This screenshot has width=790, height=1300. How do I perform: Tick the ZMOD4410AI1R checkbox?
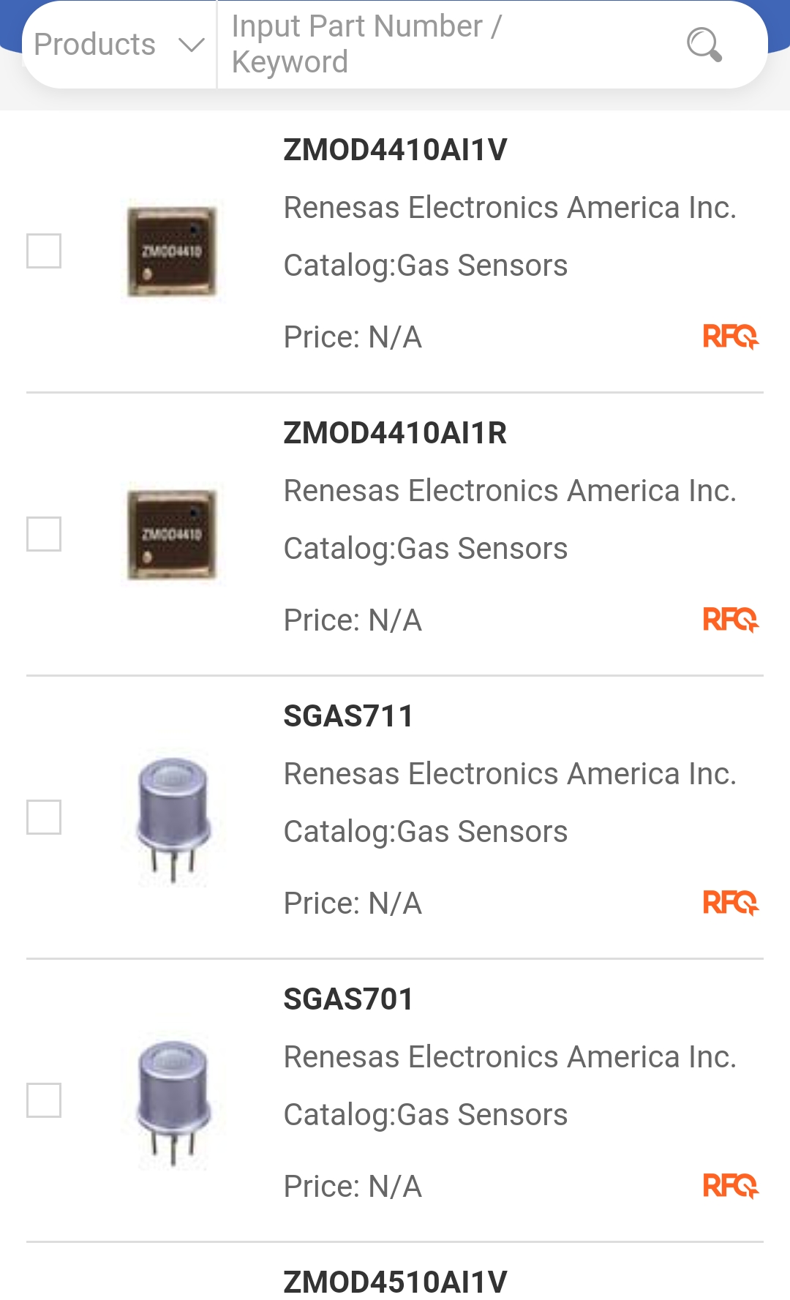coord(44,534)
